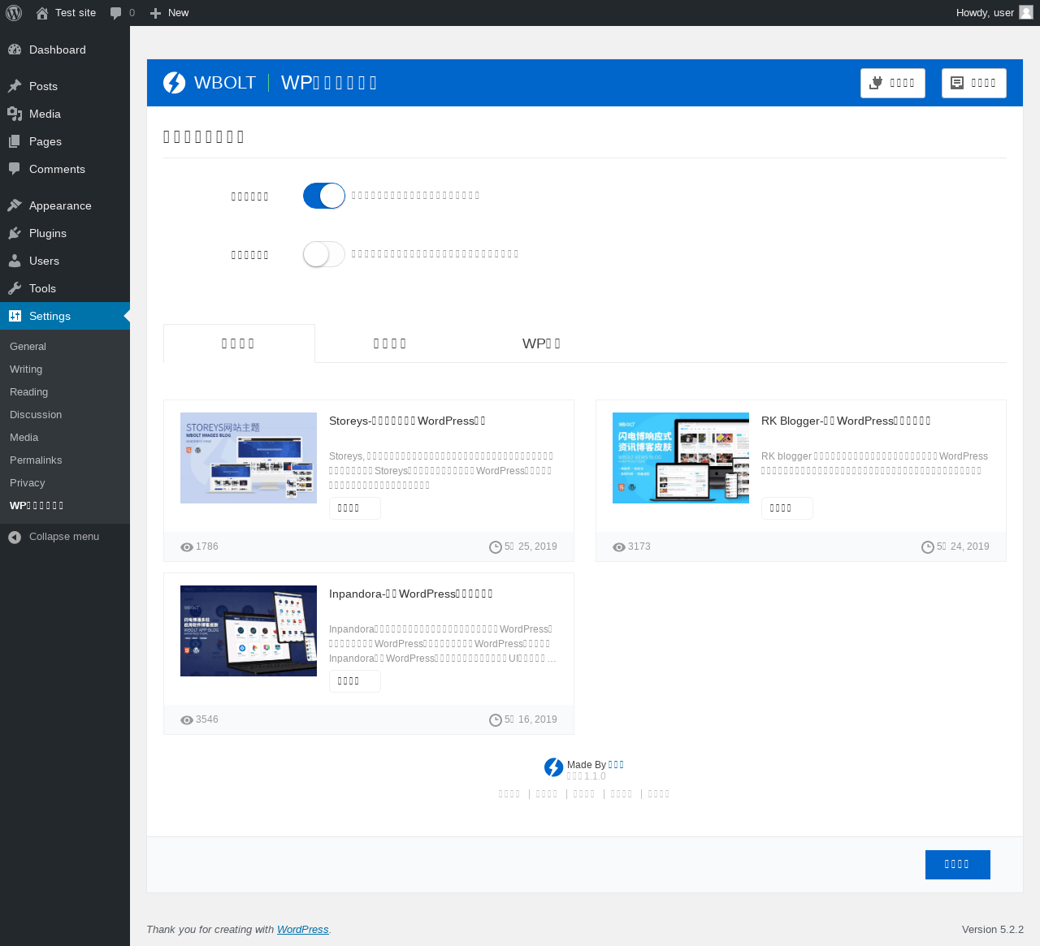Click the eye icon beside 1786 views
Viewport: 1040px width, 946px height.
coord(187,547)
